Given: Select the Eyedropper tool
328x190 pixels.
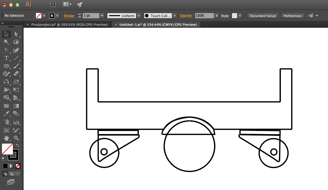Looking at the screenshot, I should tap(6, 114).
